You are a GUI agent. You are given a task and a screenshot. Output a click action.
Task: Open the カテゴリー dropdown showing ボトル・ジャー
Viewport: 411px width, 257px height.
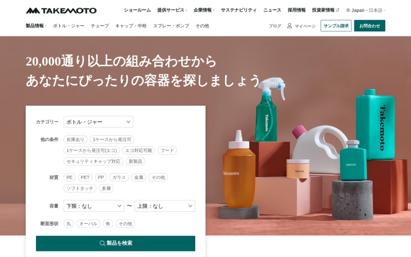(x=98, y=122)
